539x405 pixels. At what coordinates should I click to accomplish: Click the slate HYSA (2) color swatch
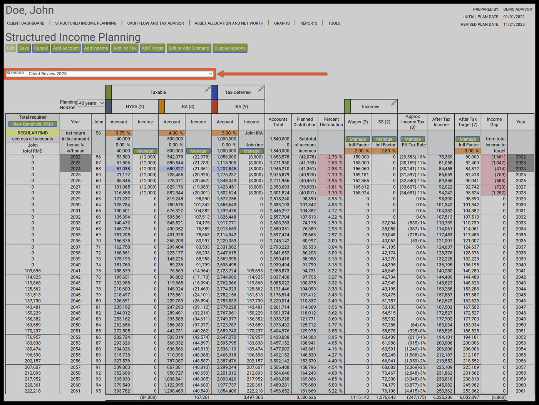[x=109, y=106]
